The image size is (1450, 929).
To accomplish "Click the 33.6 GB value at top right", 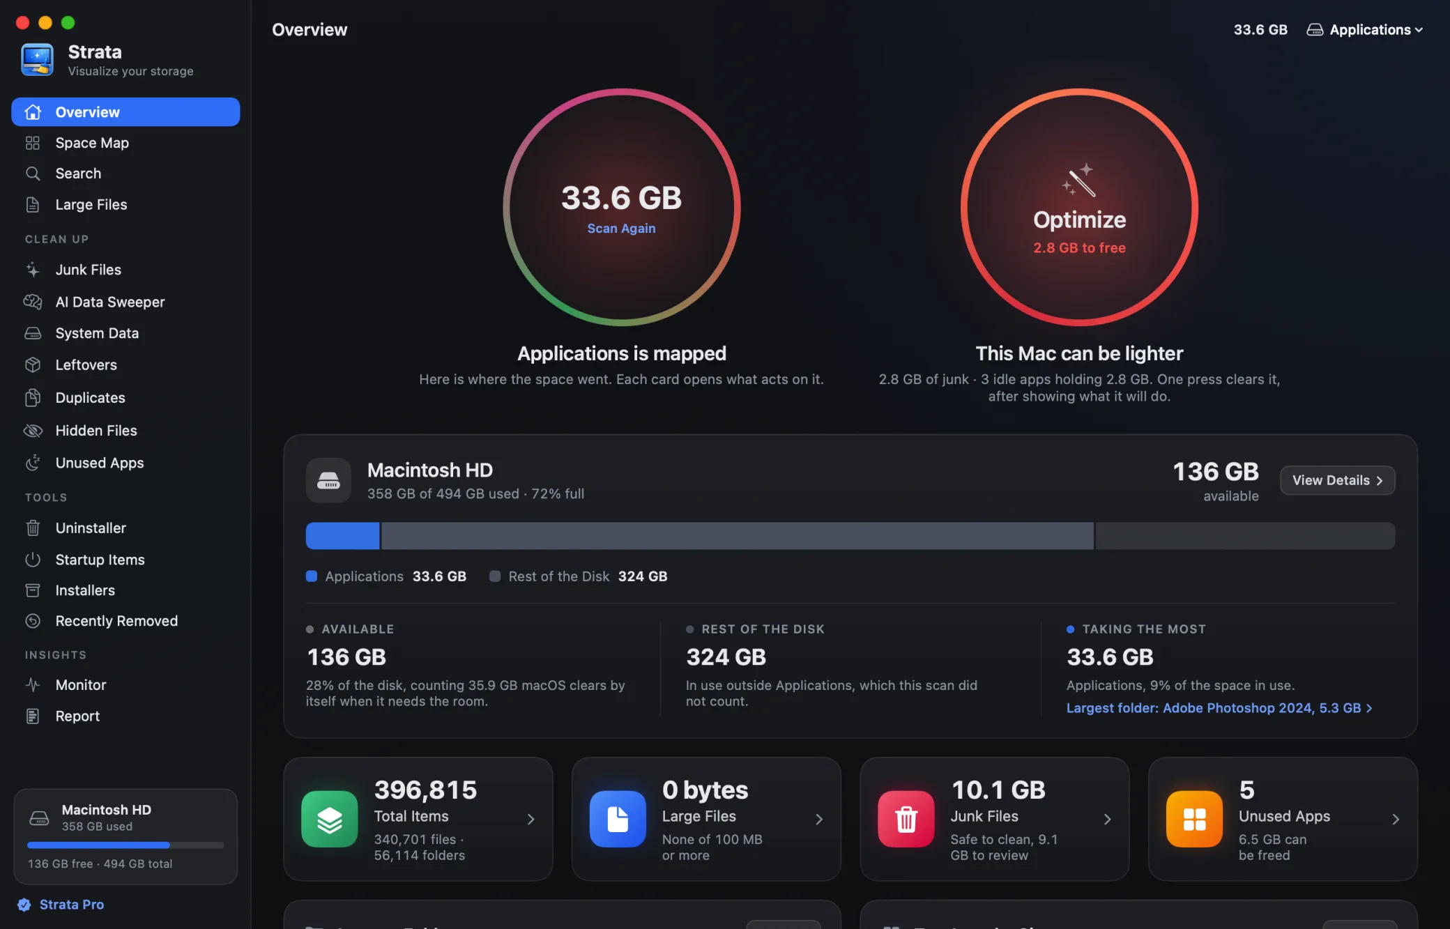I will pos(1260,30).
